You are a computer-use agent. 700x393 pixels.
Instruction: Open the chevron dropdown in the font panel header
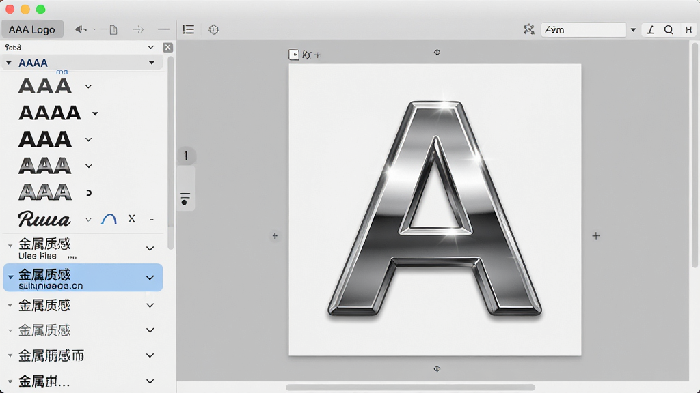[151, 47]
